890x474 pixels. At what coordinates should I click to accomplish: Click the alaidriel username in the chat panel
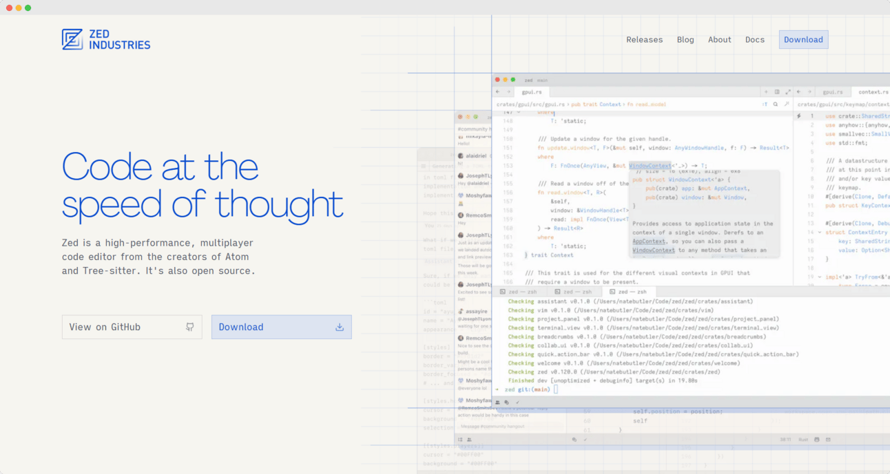[x=477, y=156]
